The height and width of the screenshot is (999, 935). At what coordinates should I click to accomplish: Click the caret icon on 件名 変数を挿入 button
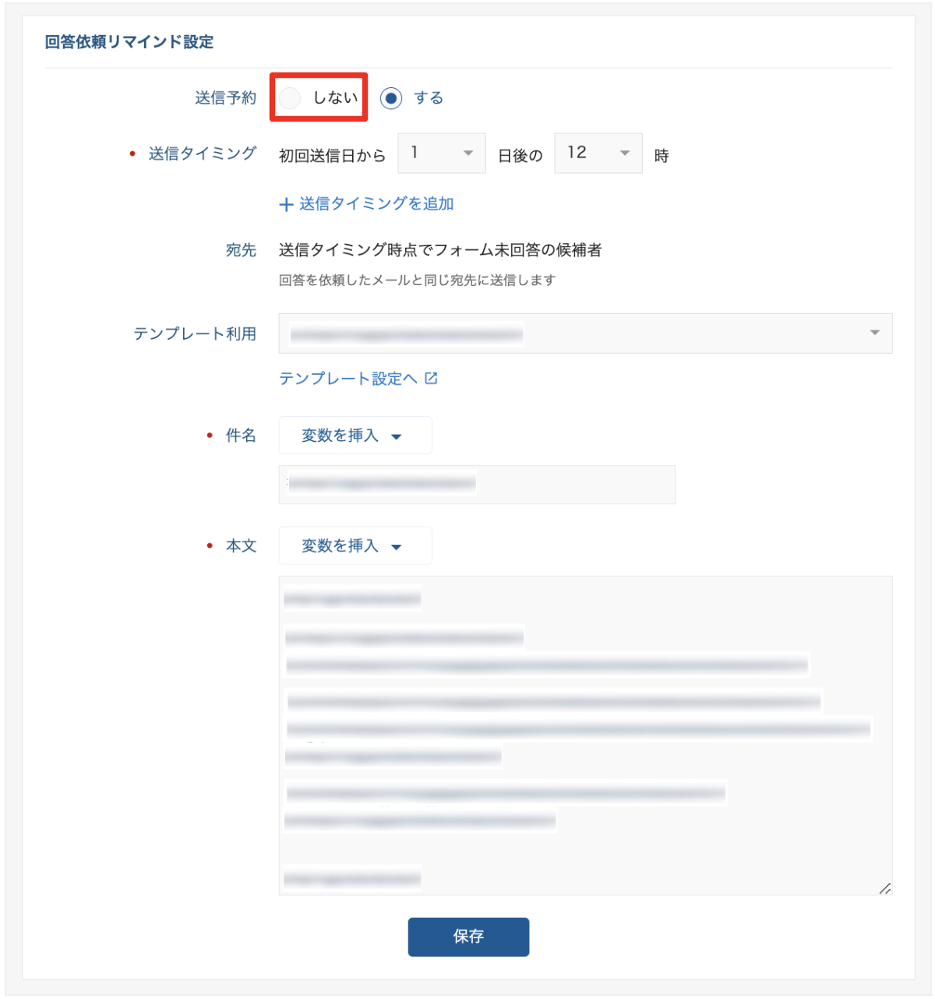pos(398,436)
